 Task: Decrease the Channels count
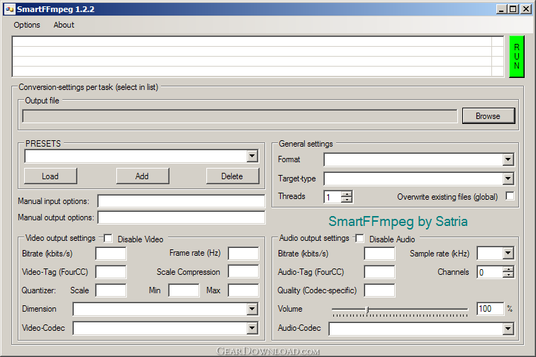(508, 275)
